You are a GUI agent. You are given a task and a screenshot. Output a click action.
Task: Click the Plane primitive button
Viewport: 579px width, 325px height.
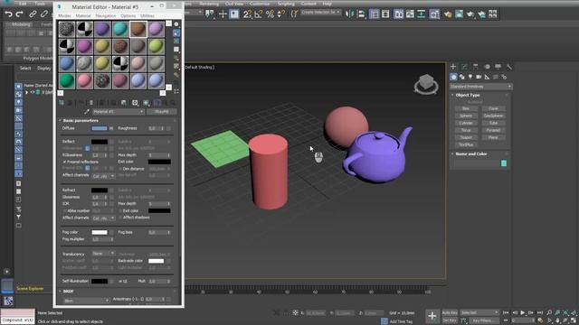click(493, 137)
